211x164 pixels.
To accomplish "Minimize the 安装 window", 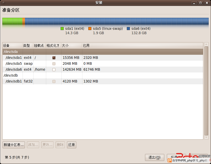I will point(194,3).
